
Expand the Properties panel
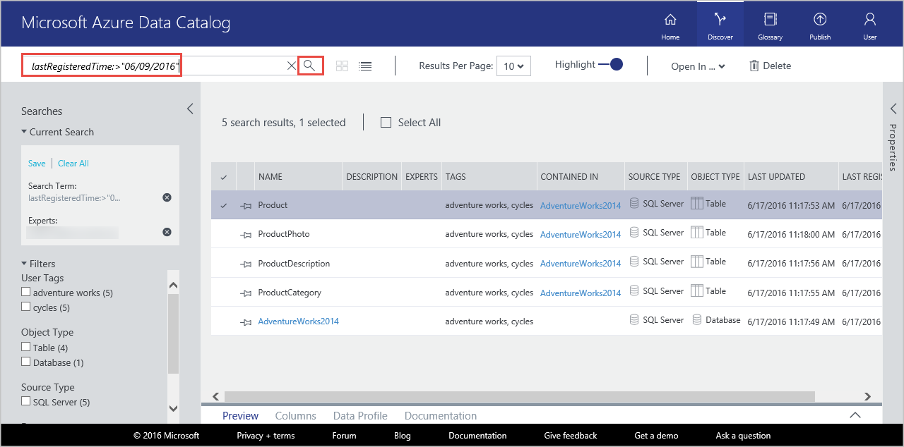click(x=893, y=109)
